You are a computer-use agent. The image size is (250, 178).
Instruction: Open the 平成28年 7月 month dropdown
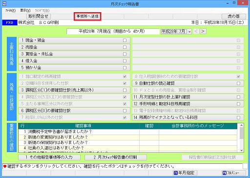point(176,31)
